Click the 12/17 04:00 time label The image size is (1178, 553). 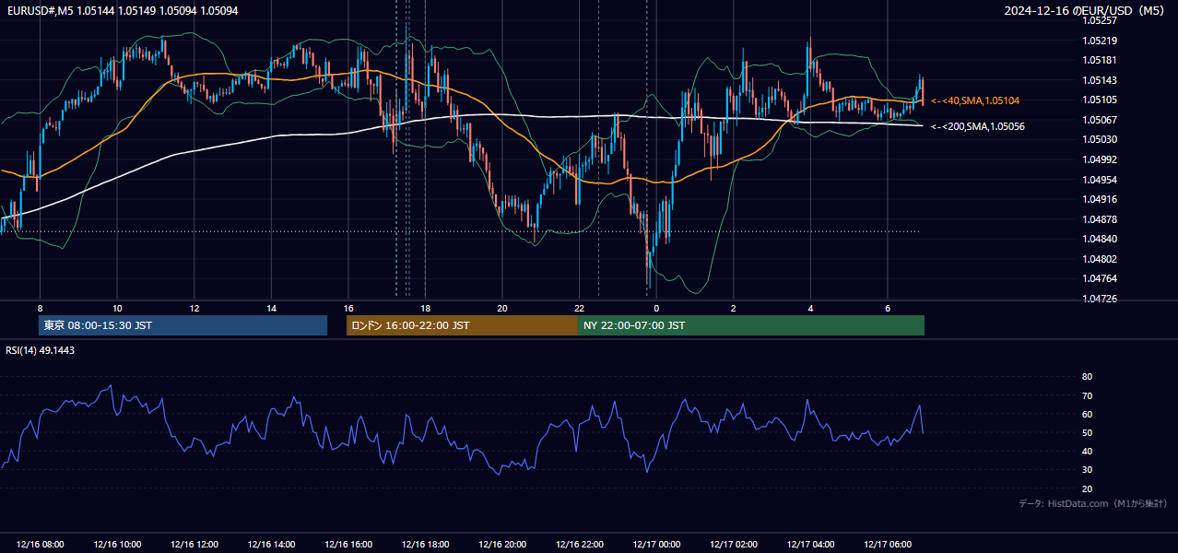point(810,545)
